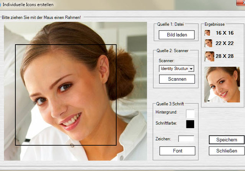
Task: Click the '16 X 16' size label
Action: [x=224, y=33]
